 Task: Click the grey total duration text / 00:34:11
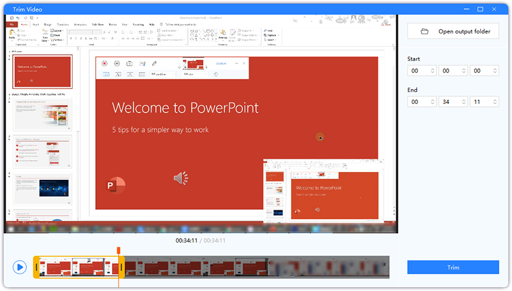212,240
